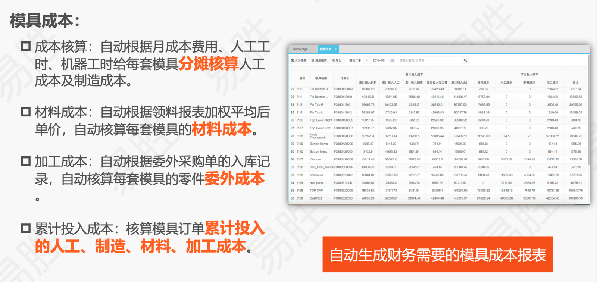Click the 178431.52 cumulative total cell

[x=460, y=136]
